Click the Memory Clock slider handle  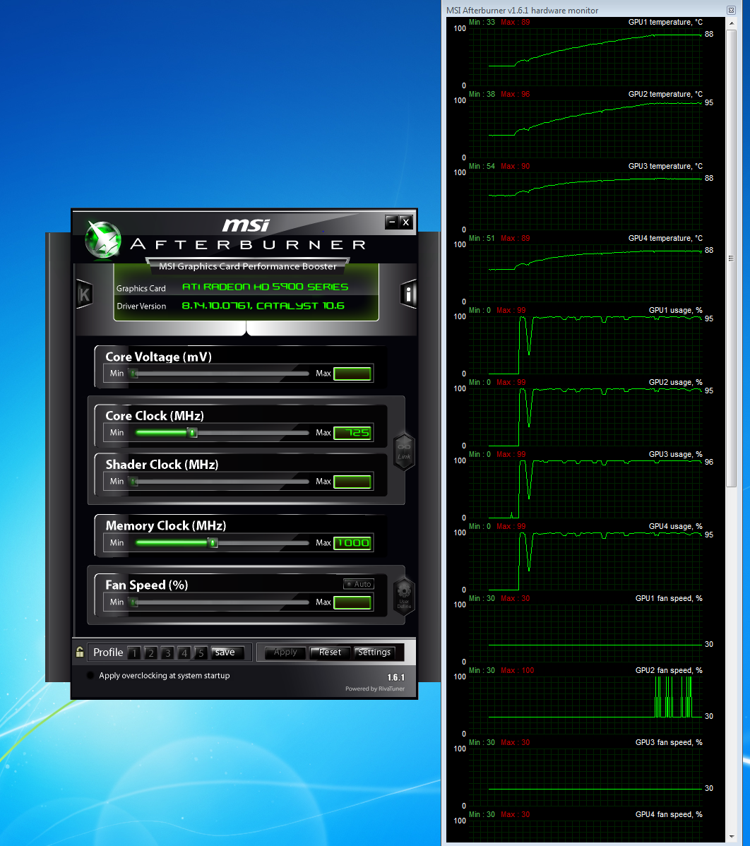point(213,542)
